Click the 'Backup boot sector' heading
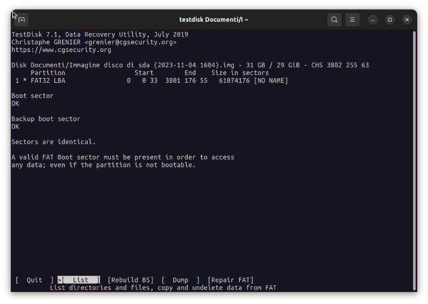Viewport: 428px width, 304px height. coord(46,119)
